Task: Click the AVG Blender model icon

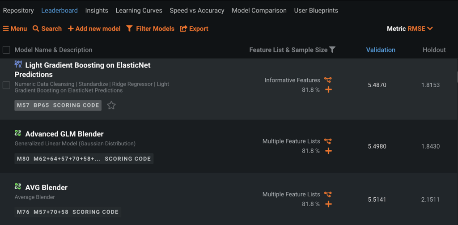Action: 18,187
